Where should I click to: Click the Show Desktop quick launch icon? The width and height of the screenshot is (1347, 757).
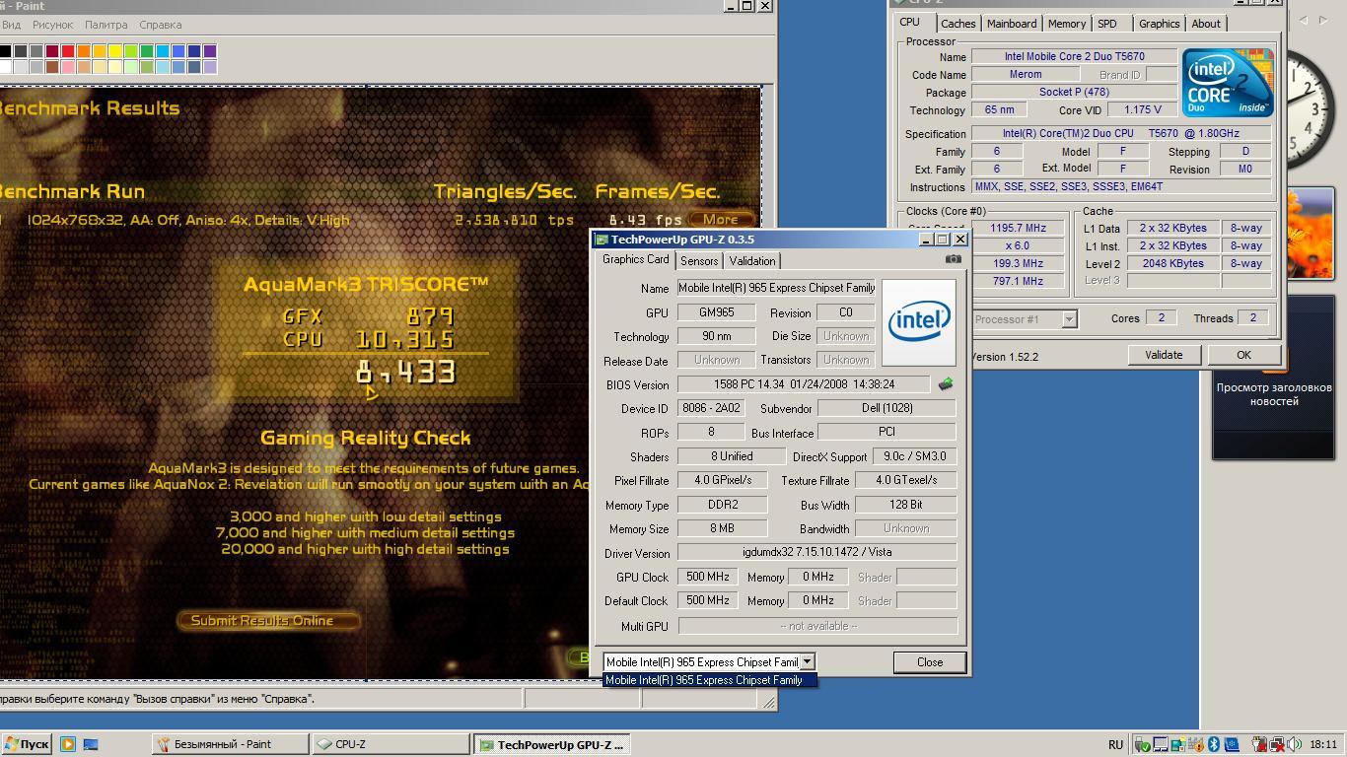pos(90,744)
